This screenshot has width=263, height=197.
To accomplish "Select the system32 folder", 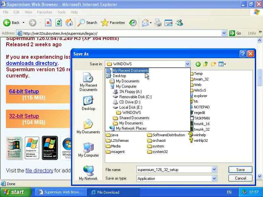I will pos(157,152).
